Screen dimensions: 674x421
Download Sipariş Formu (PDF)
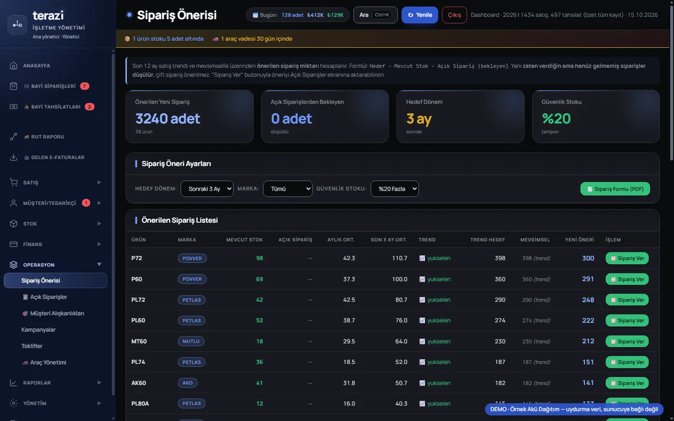(x=615, y=189)
